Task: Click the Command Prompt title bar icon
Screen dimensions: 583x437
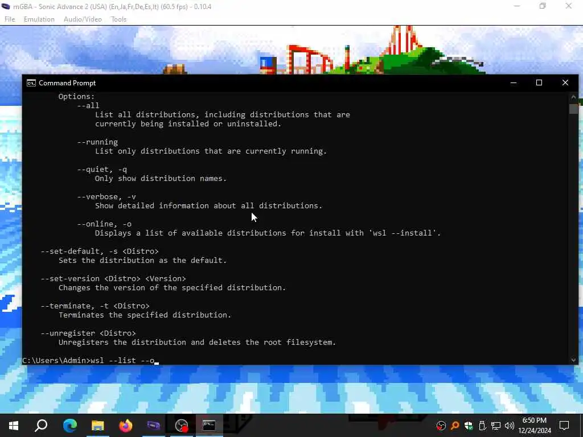Action: [31, 83]
